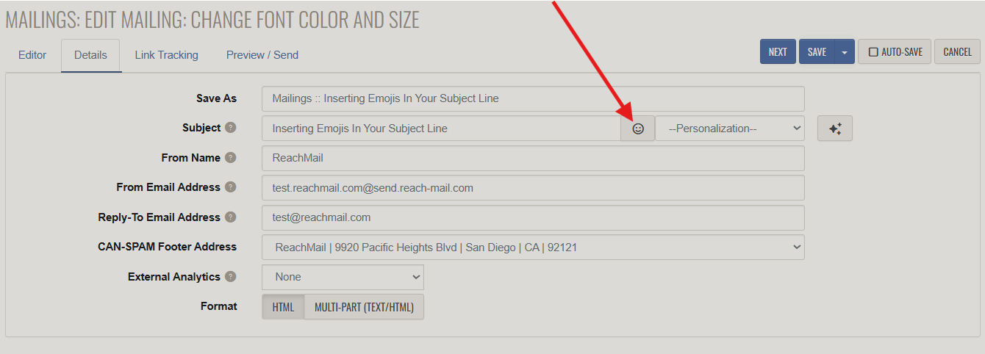Click the Next button
Viewport: 985px width, 354px height.
click(x=778, y=52)
